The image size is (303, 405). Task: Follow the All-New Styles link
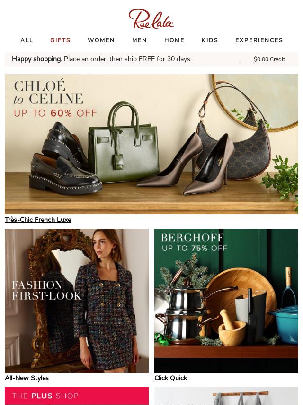pyautogui.click(x=27, y=378)
